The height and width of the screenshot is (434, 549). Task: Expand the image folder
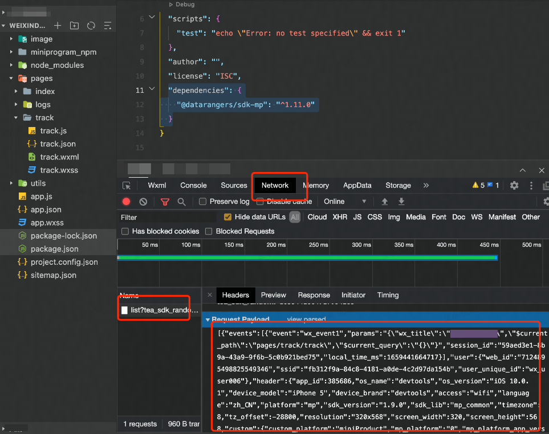(11, 39)
